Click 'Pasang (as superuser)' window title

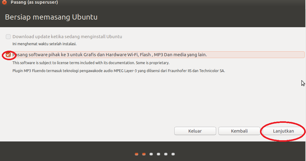(34, 2)
